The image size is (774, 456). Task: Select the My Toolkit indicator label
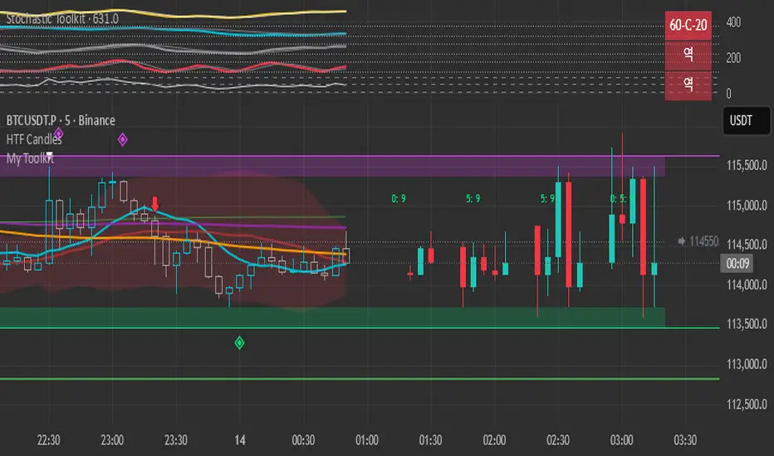(x=30, y=158)
